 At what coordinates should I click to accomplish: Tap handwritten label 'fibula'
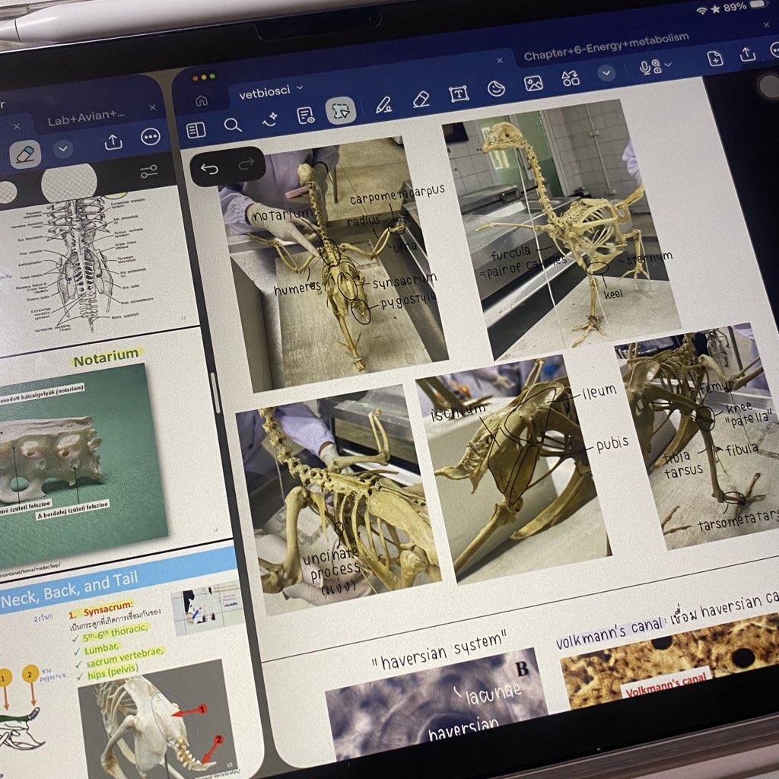coord(742,450)
